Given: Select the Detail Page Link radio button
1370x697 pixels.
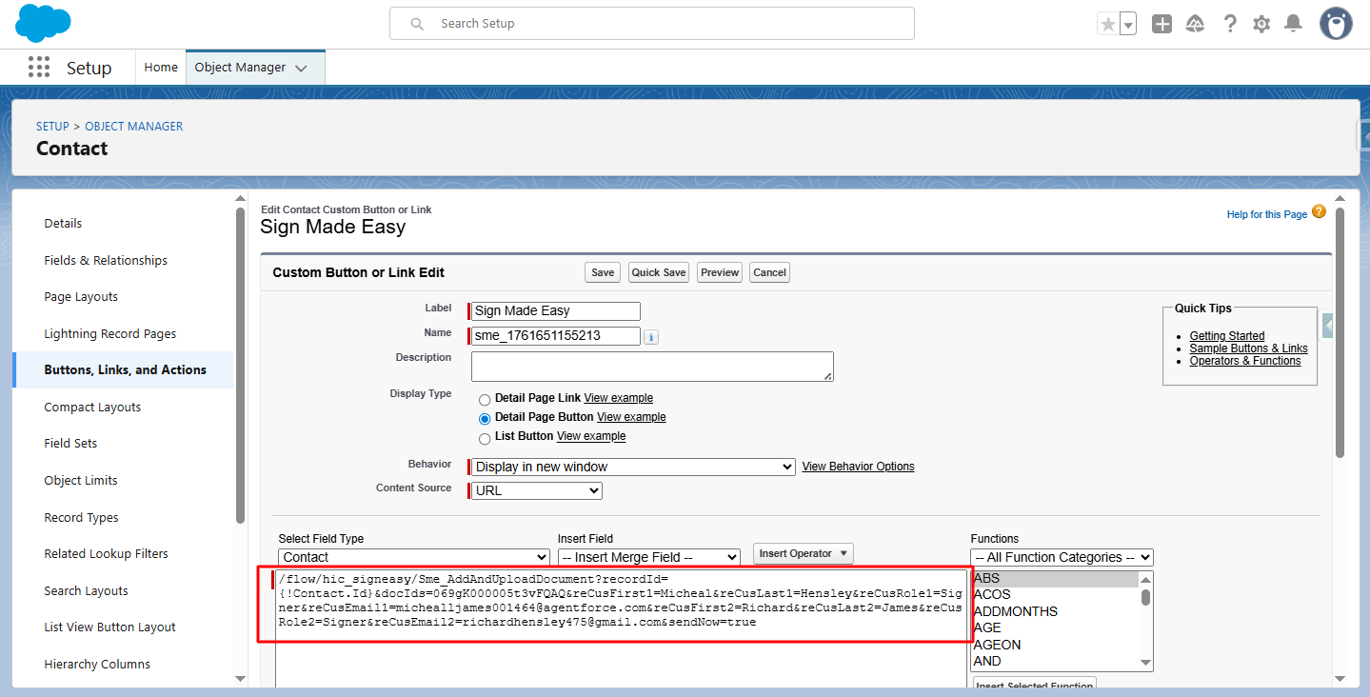Looking at the screenshot, I should click(485, 399).
